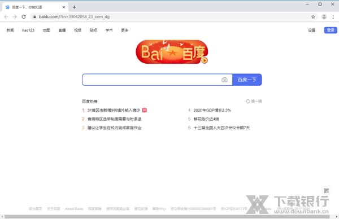Open hot item 鲜花涨价近4倍
Screen dimensions: 339x219
coord(206,119)
